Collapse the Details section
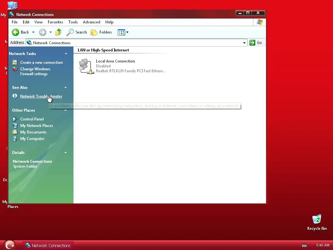 pos(66,152)
